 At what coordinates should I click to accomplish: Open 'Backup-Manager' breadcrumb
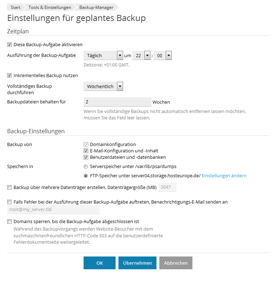(96, 7)
